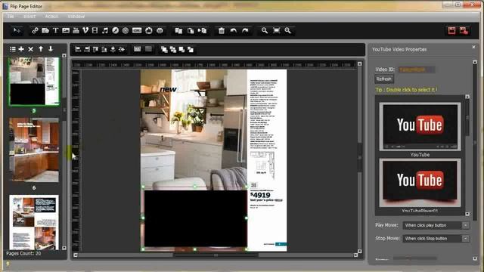Open the Insert menu
This screenshot has height=272, width=484.
pos(29,16)
